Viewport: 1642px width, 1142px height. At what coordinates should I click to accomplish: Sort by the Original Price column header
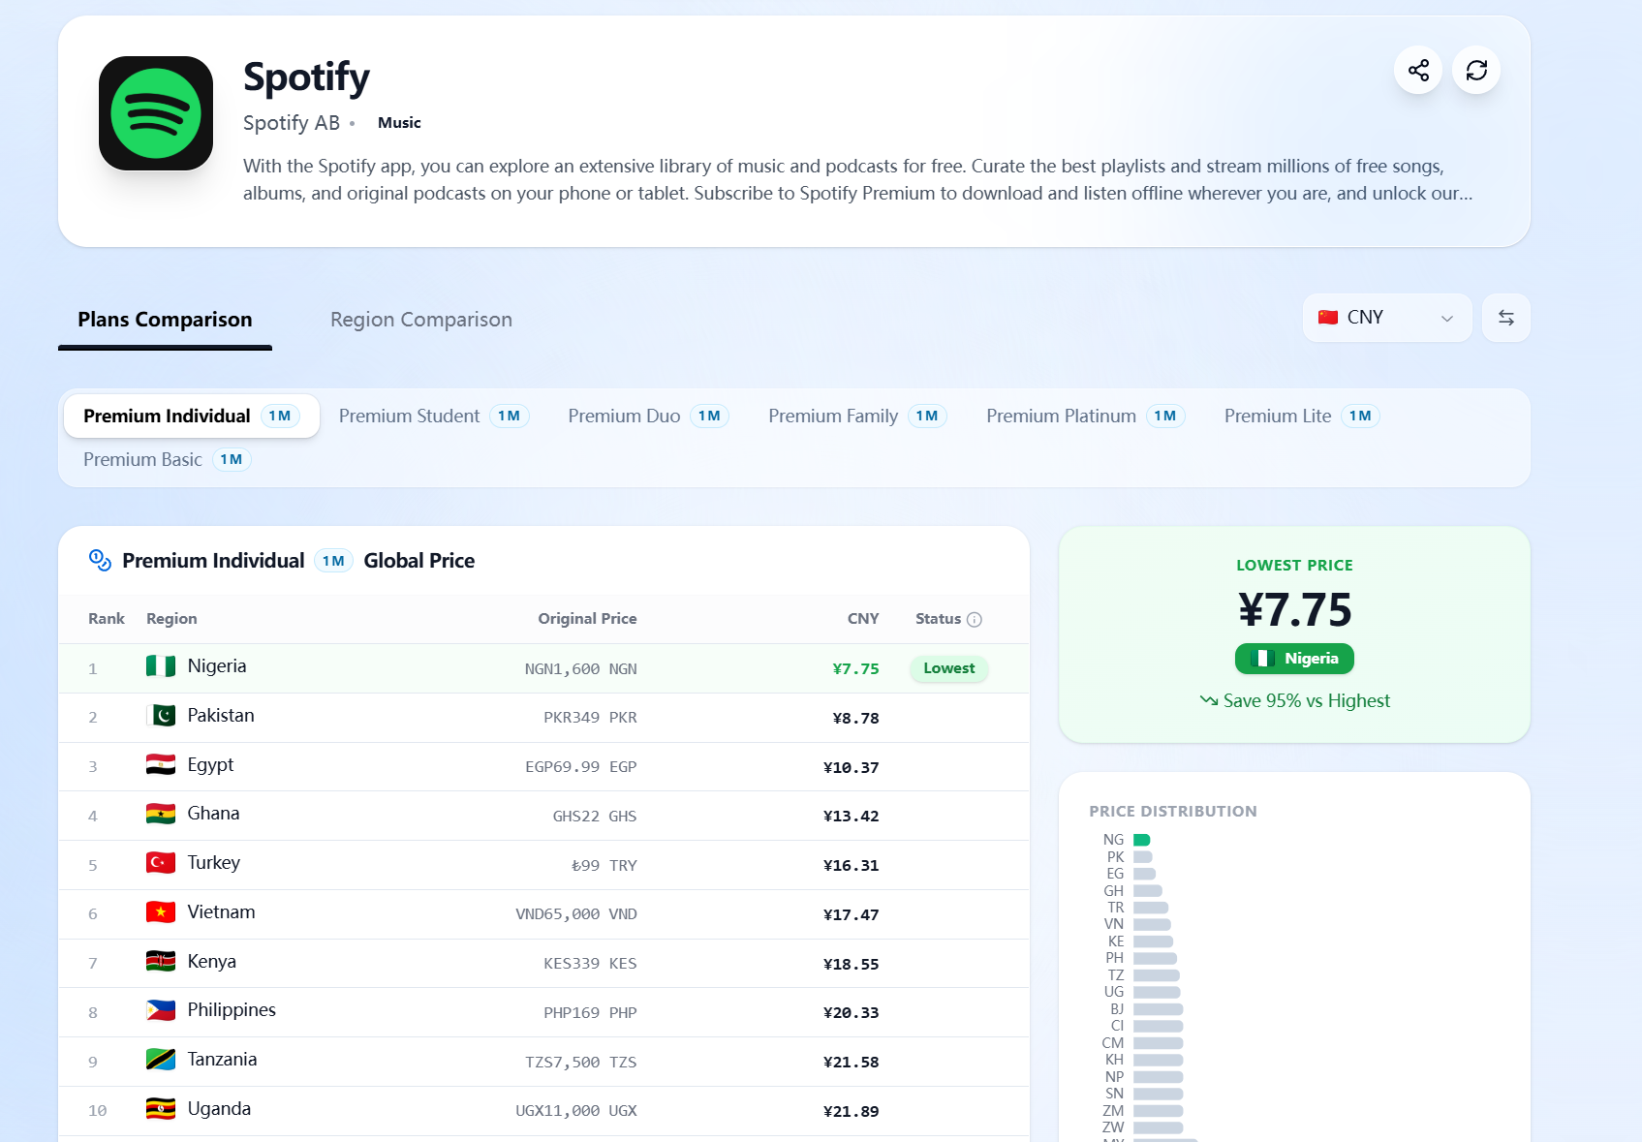coord(587,619)
